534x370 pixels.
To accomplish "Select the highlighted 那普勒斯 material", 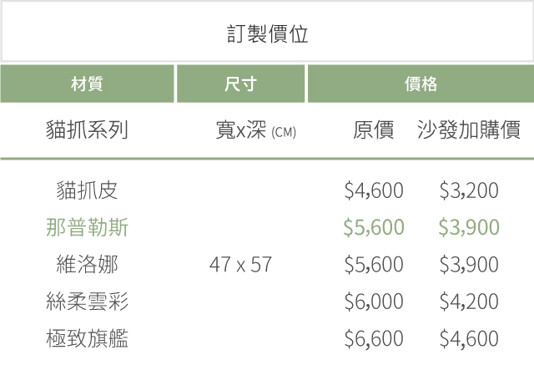I will 88,227.
